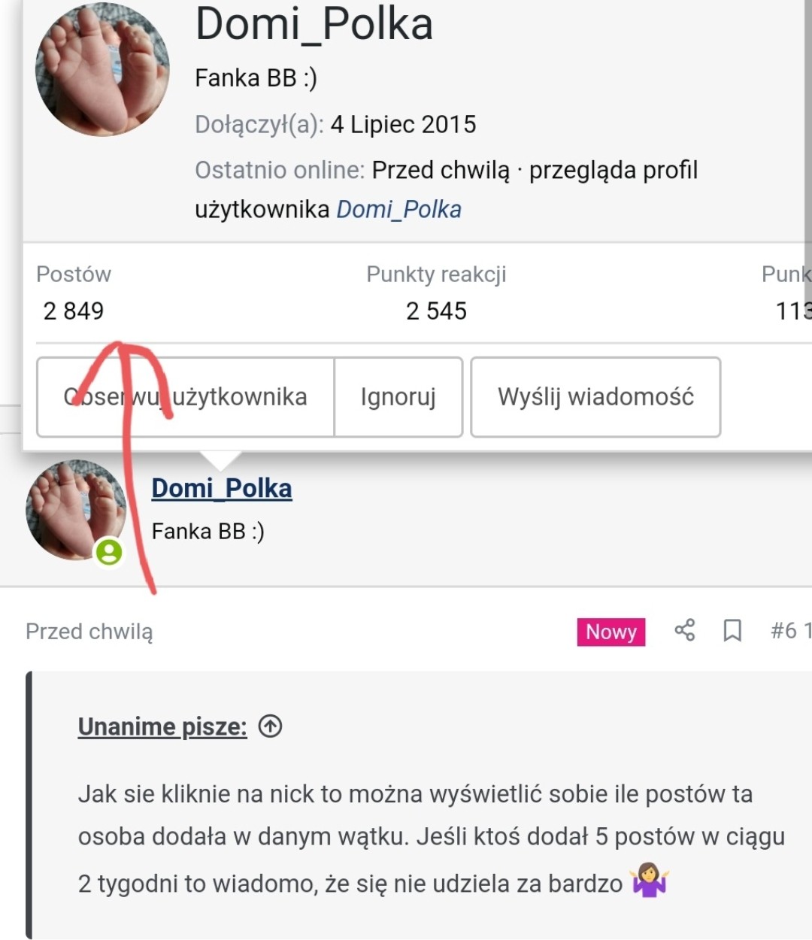Click the up-arrow icon beside Unanime pisze
Screen dimensions: 812x940
[270, 726]
